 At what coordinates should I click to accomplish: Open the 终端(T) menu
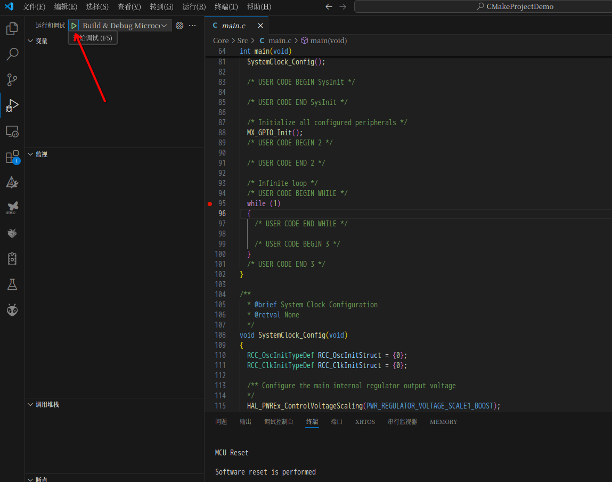(226, 6)
